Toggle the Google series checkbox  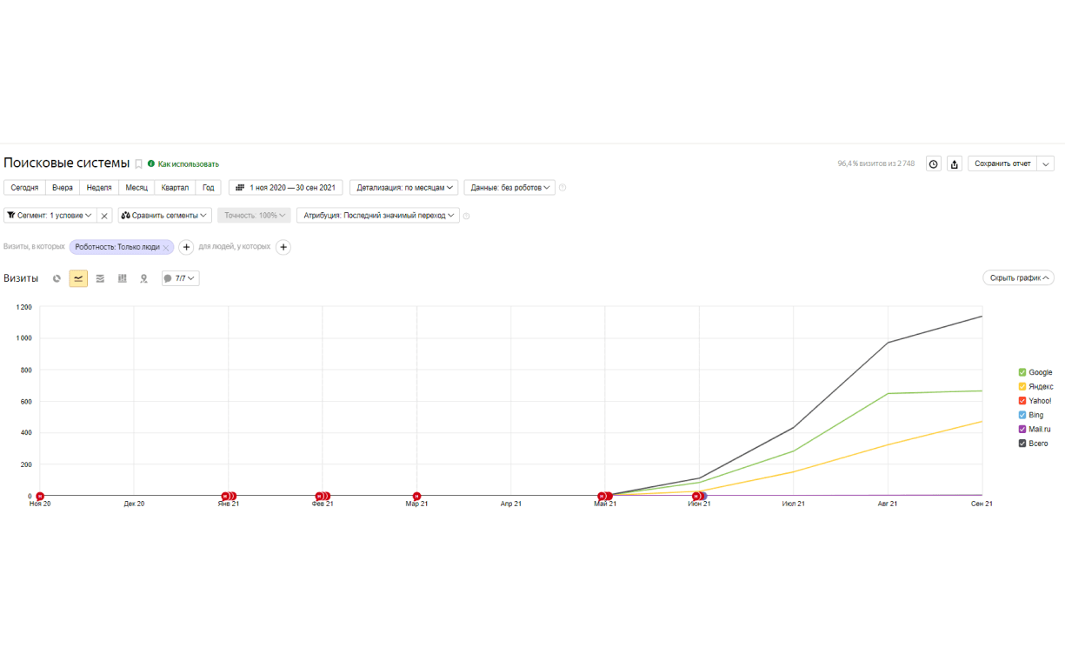pos(1022,372)
